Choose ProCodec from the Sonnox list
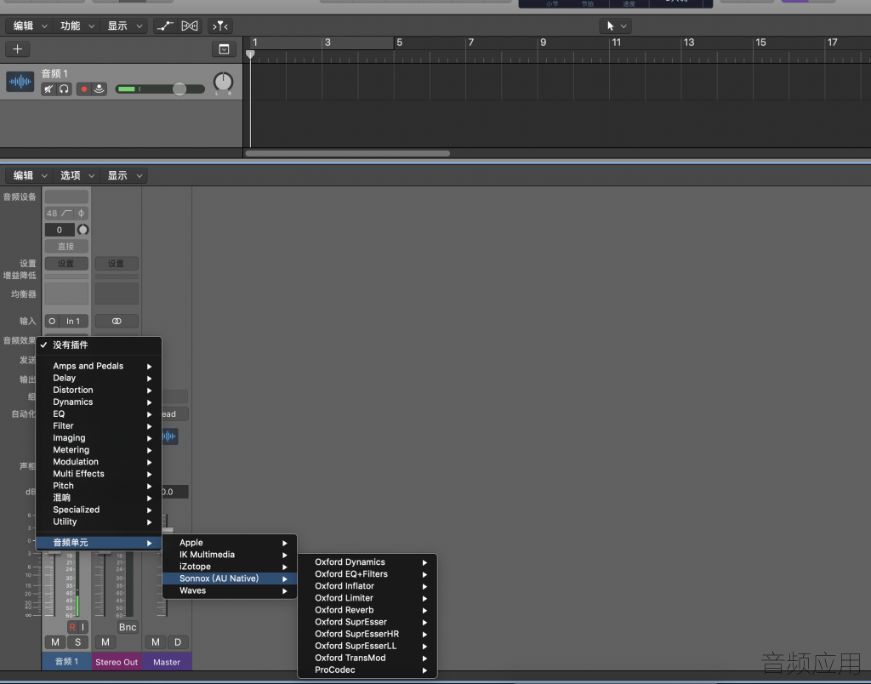 point(367,670)
